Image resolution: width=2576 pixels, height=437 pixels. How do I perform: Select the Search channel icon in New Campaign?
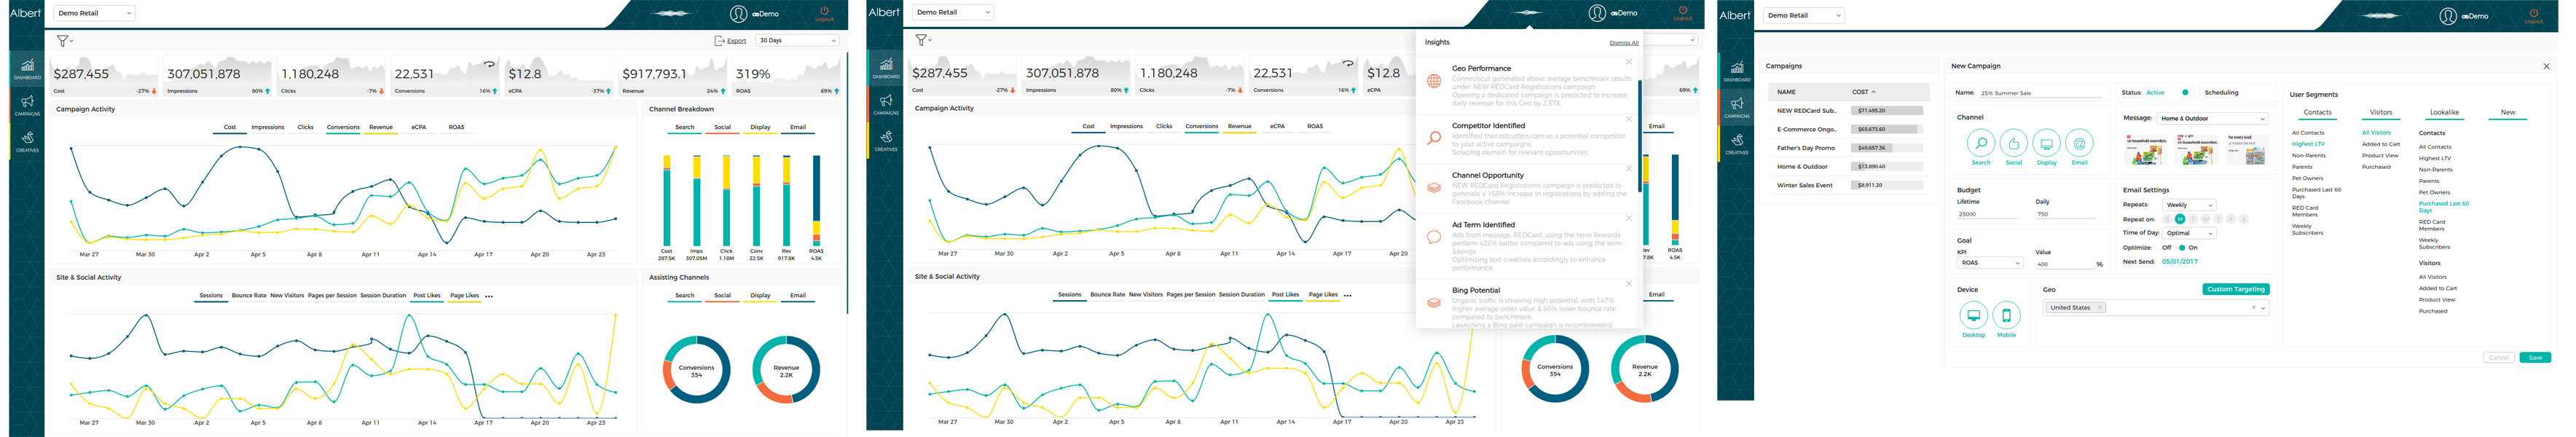[x=1980, y=143]
